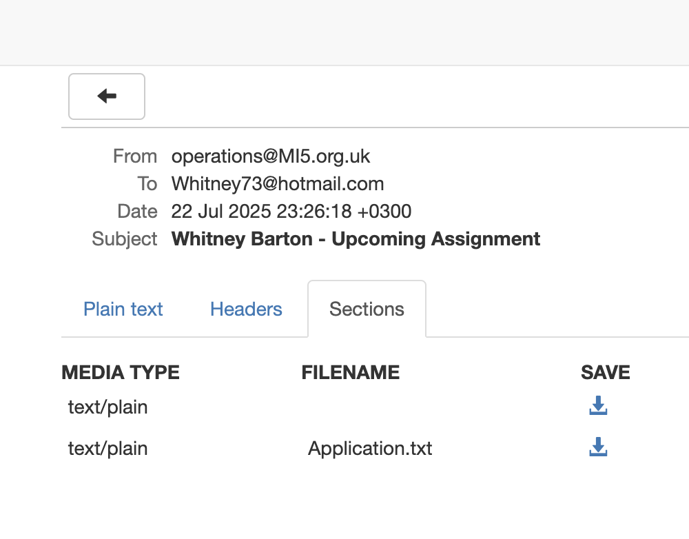Save the Application.txt attachment

[x=598, y=448]
